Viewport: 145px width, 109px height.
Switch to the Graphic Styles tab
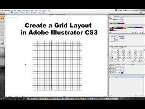[118, 64]
